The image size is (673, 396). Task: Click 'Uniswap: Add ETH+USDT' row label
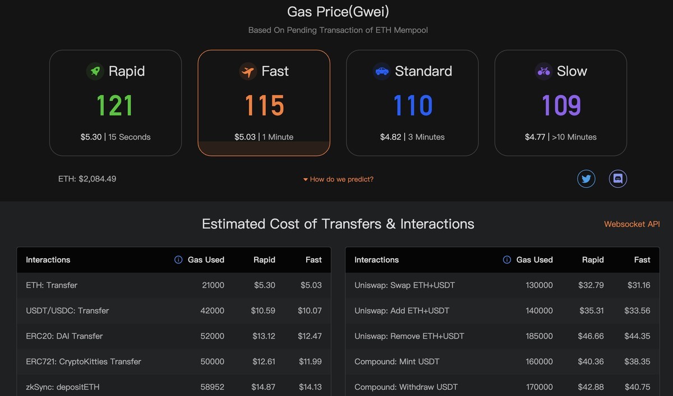click(402, 311)
